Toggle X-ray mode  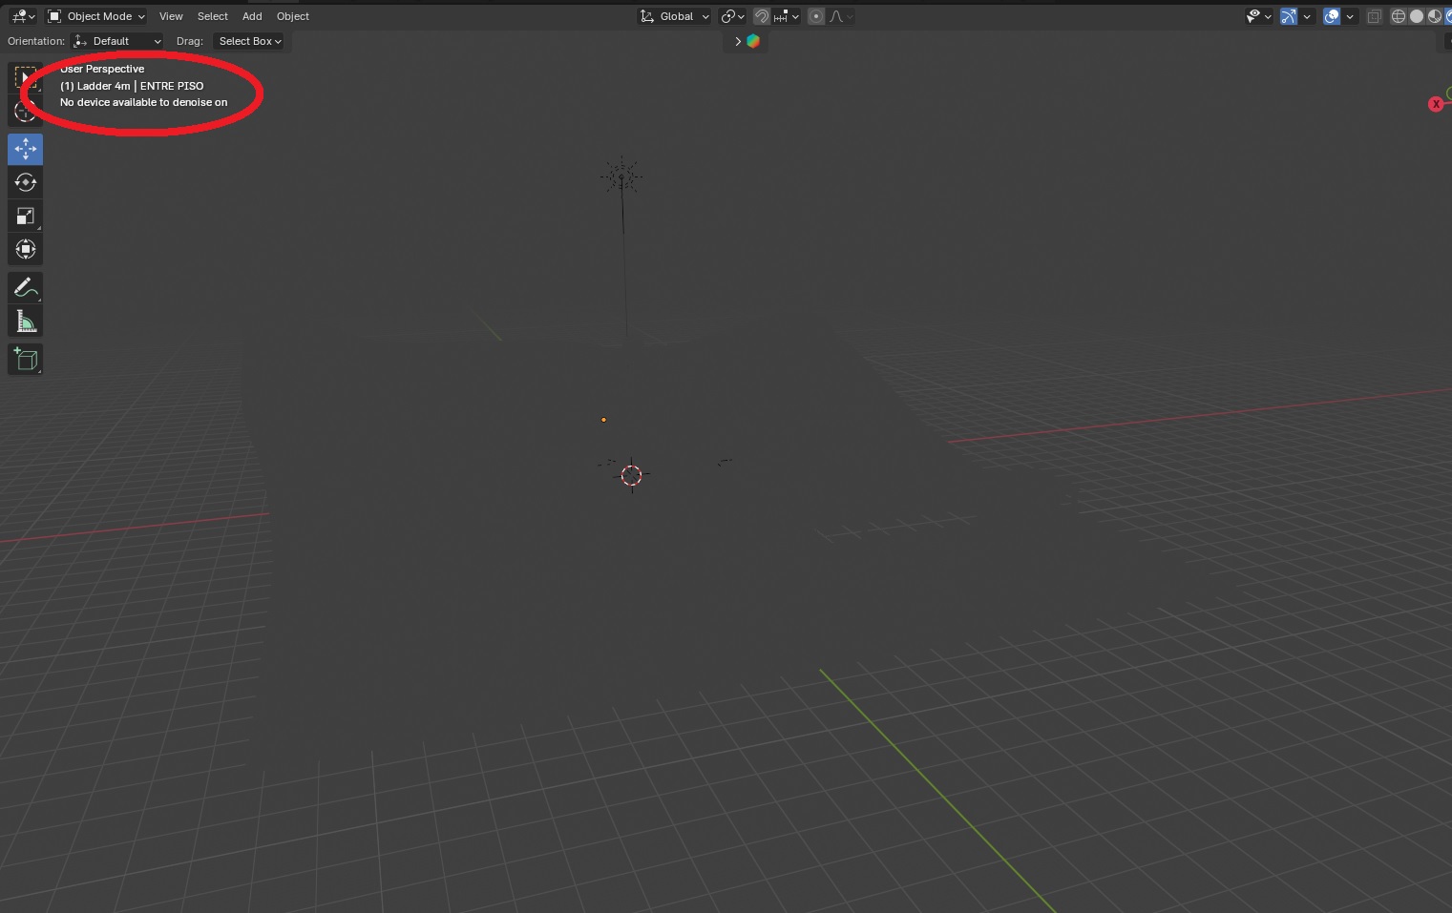click(x=1374, y=16)
